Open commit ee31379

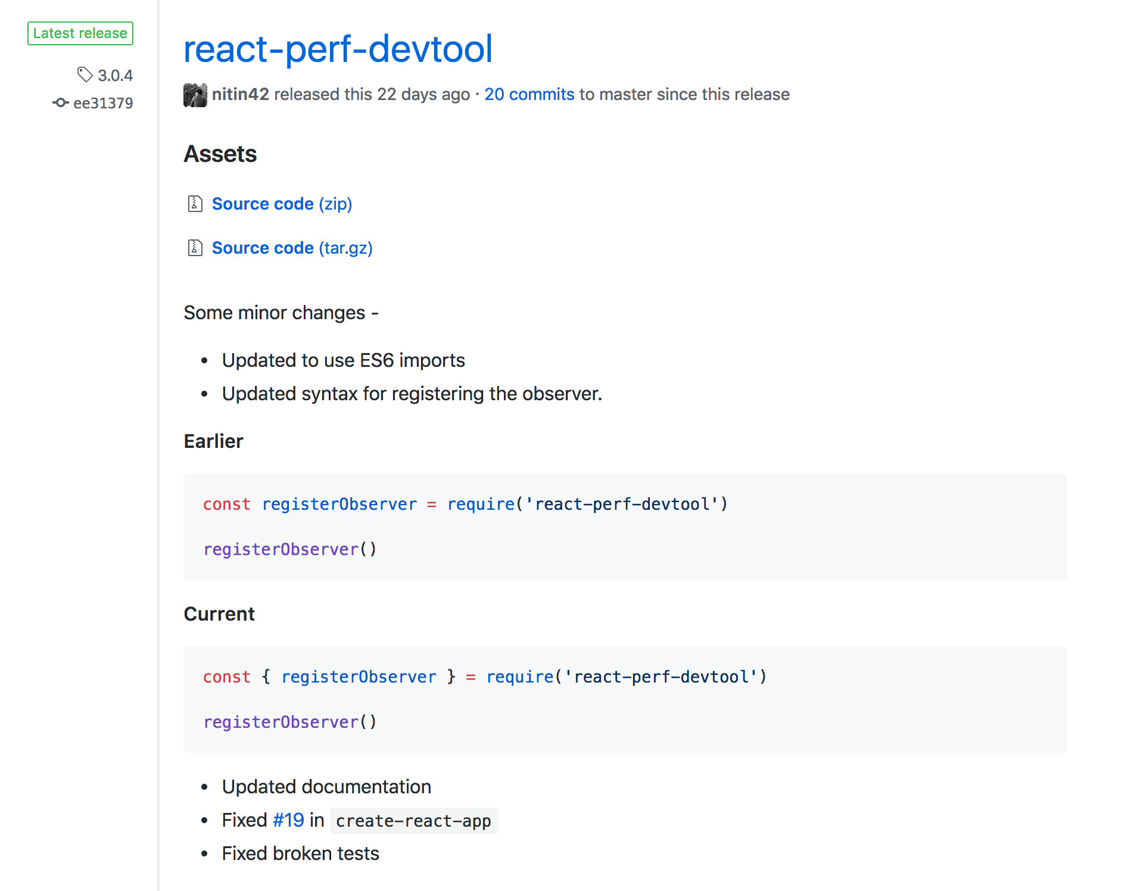[103, 103]
